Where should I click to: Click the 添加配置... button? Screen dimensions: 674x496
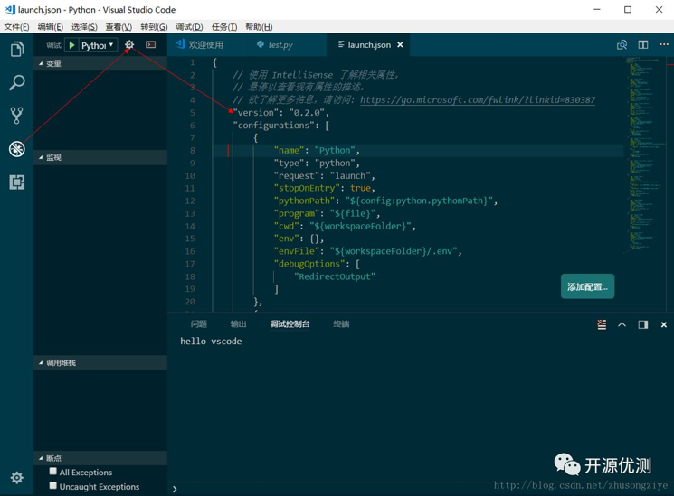coord(587,286)
